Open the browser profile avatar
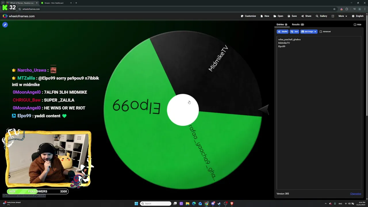The width and height of the screenshot is (368, 207). [359, 9]
